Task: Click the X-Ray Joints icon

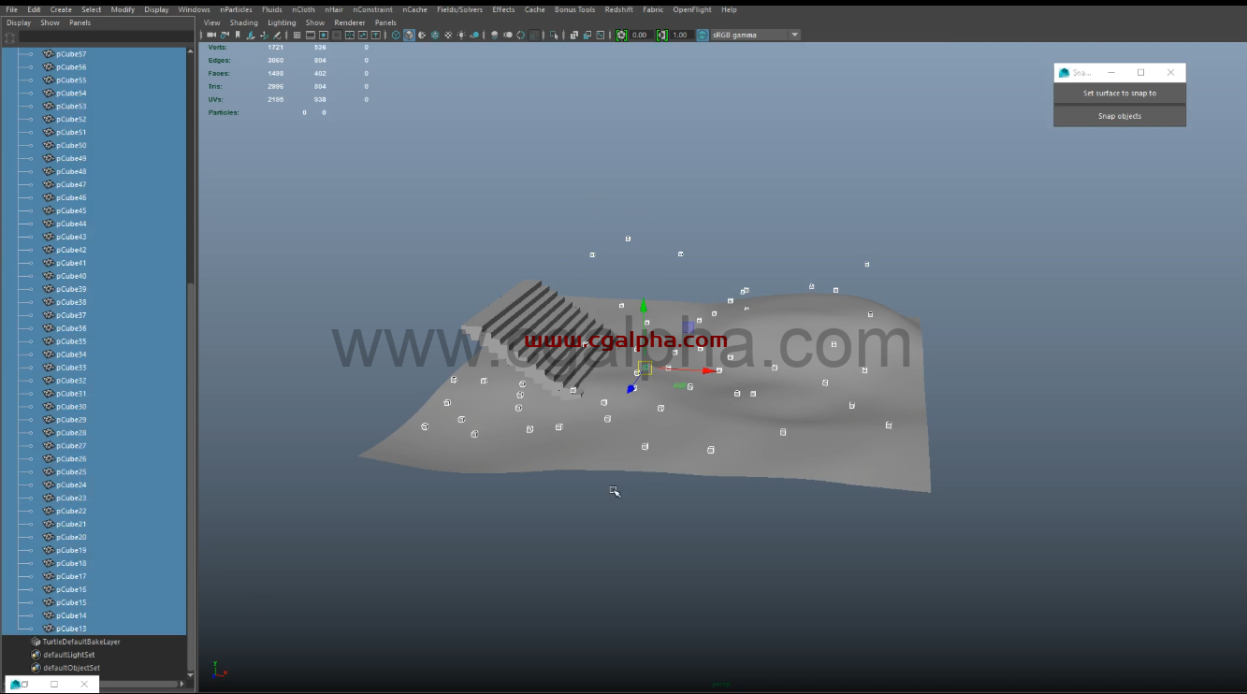Action: 601,35
